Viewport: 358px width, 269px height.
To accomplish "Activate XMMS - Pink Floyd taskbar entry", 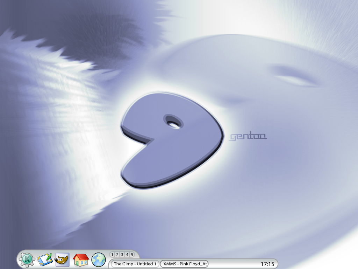I will (x=185, y=264).
